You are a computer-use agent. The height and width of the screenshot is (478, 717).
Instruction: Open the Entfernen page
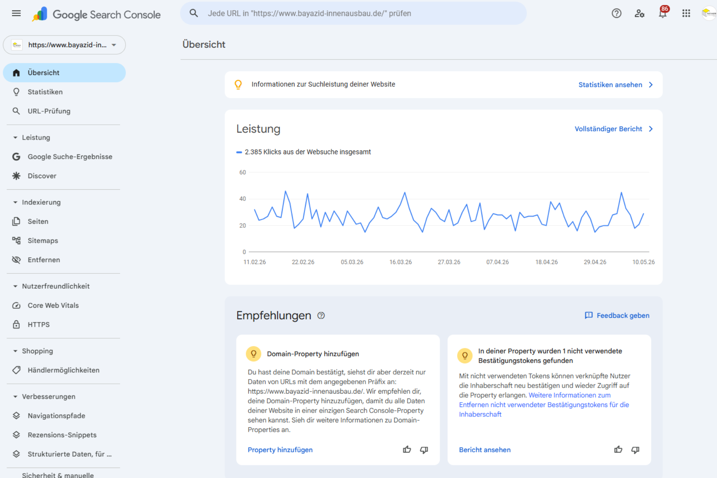[x=64, y=260]
